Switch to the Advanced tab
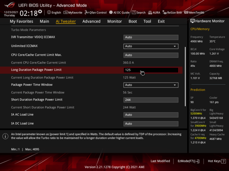Image resolution: width=229 pixels, height=171 pixels. [91, 21]
